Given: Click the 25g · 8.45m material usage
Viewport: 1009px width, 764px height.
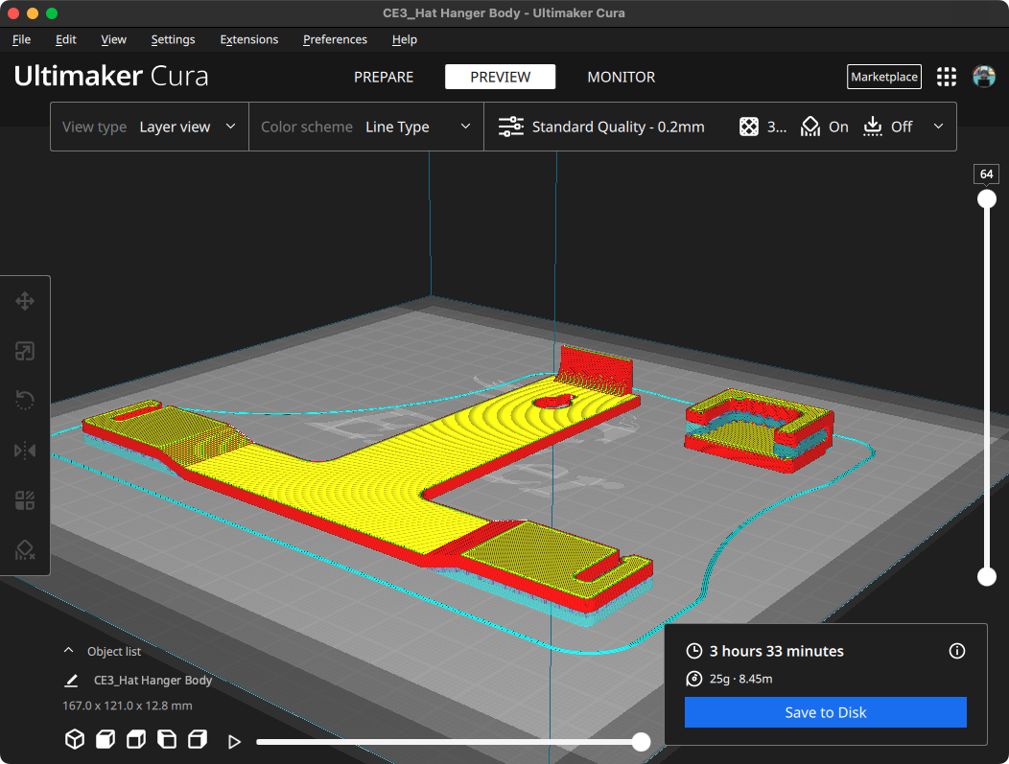Looking at the screenshot, I should (740, 679).
